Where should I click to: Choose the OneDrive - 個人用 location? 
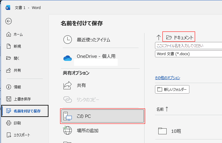96,56
